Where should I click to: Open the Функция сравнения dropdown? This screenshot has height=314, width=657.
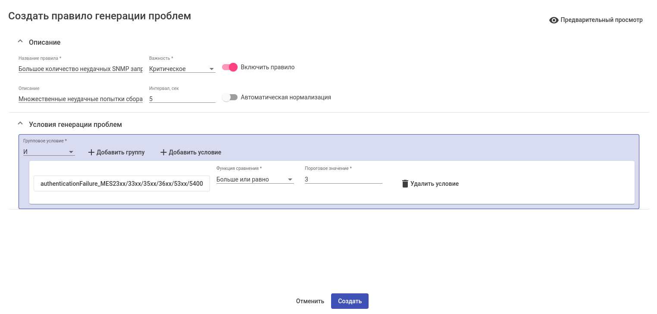[x=254, y=179]
